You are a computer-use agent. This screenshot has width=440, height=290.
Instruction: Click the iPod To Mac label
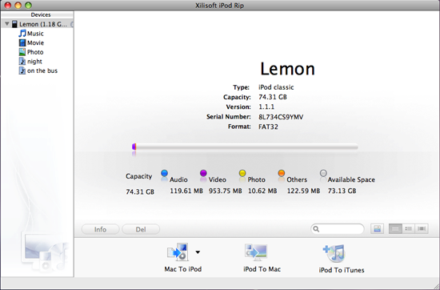(262, 269)
